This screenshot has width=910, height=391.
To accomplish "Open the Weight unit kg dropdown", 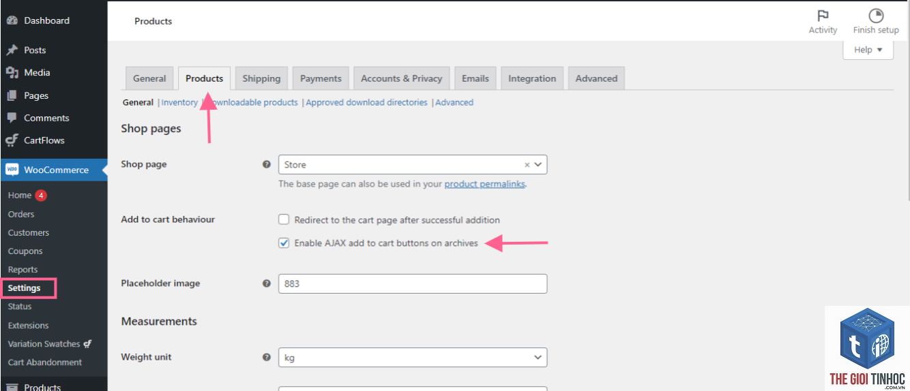I will tap(413, 357).
